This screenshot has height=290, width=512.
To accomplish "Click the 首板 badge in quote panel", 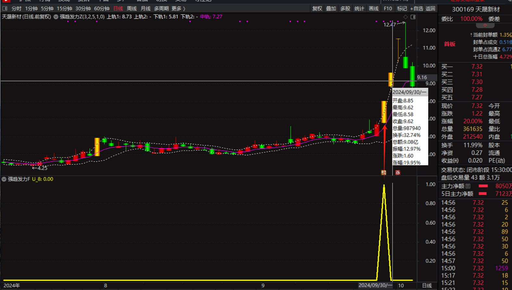I will click(x=450, y=44).
